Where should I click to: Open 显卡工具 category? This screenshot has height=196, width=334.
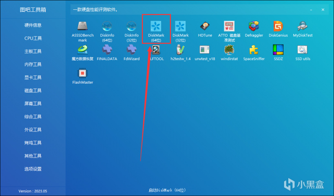click(x=33, y=78)
